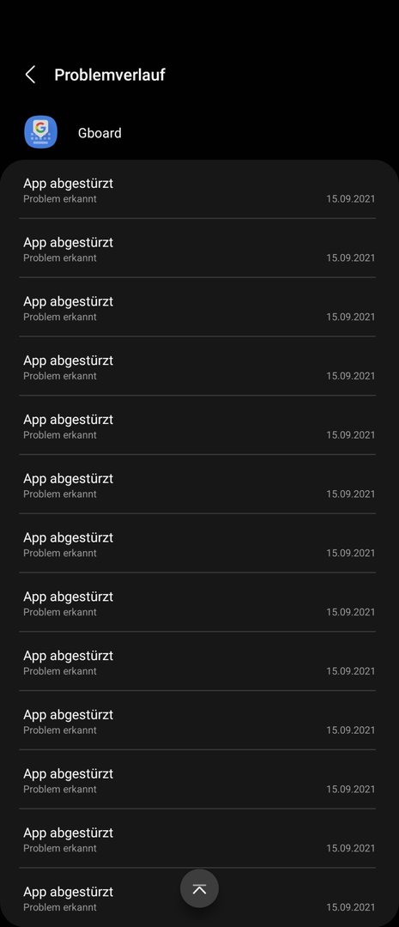399x927 pixels.
Task: Go back using the arrow beside Problemverlauf
Action: tap(30, 75)
